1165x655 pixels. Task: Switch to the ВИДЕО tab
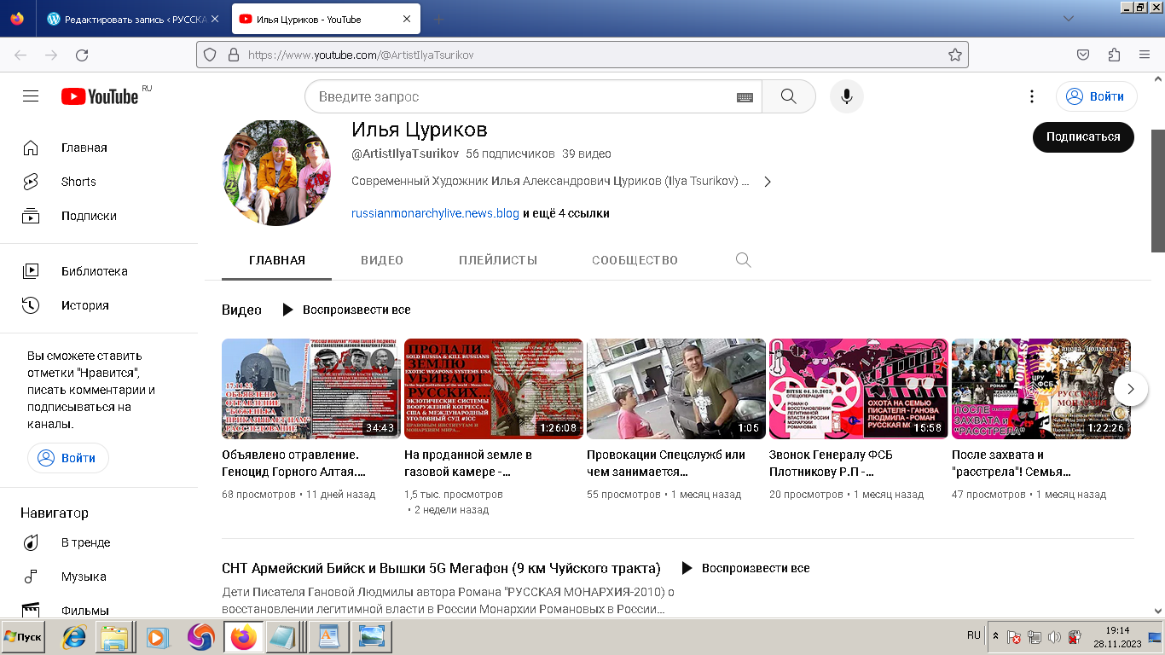(x=381, y=260)
